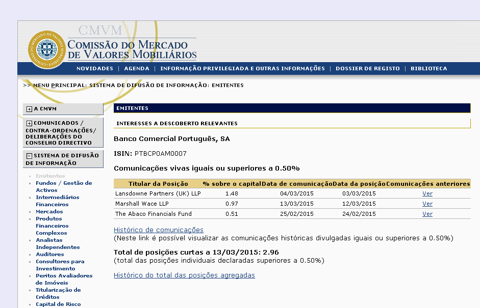Click the CMVM round seal logo
This screenshot has width=480, height=308.
point(47,49)
